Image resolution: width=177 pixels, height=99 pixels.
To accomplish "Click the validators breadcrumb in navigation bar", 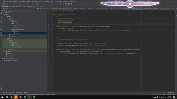I will pyautogui.click(x=29, y=7).
